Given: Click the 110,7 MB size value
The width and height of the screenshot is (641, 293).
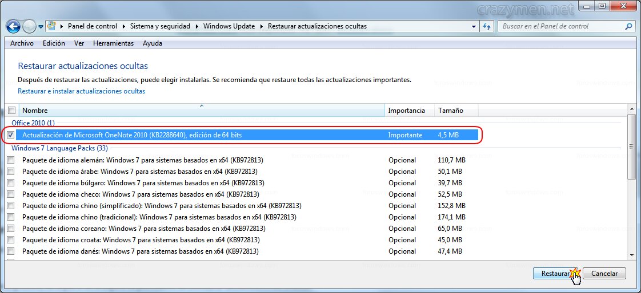Looking at the screenshot, I should [x=451, y=160].
